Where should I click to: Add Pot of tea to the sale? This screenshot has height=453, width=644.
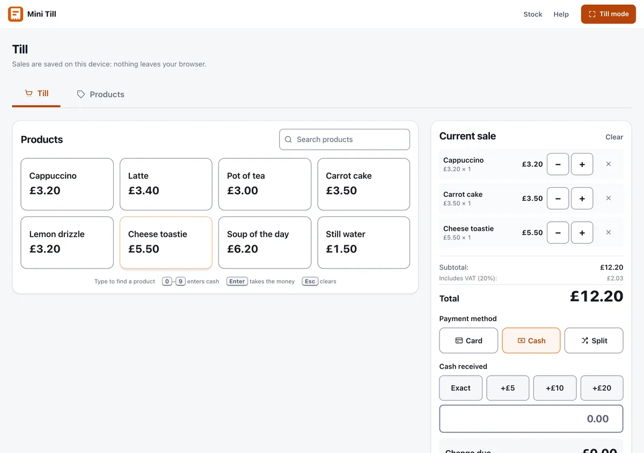[x=265, y=184]
